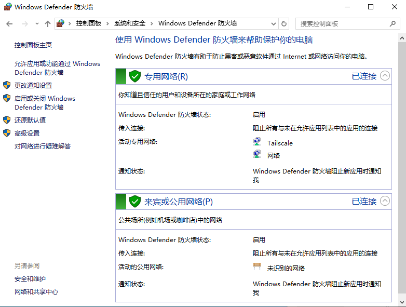Viewport: 406px width, 307px height.
Task: Open the 网络和共享中心 link
Action: (x=36, y=292)
